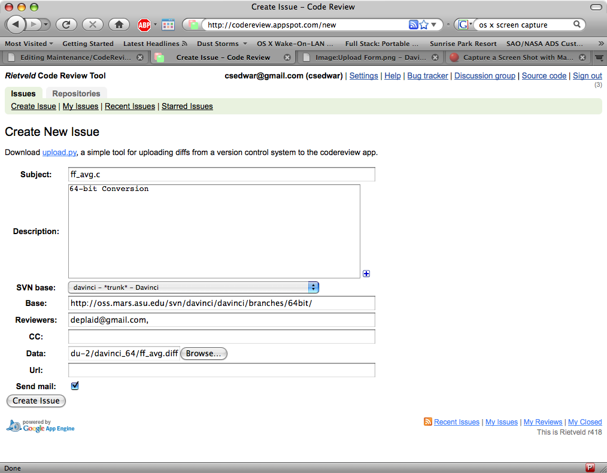Close the Editing Maintenance/CodeRevi tab
Image resolution: width=607 pixels, height=473 pixels.
(x=140, y=57)
